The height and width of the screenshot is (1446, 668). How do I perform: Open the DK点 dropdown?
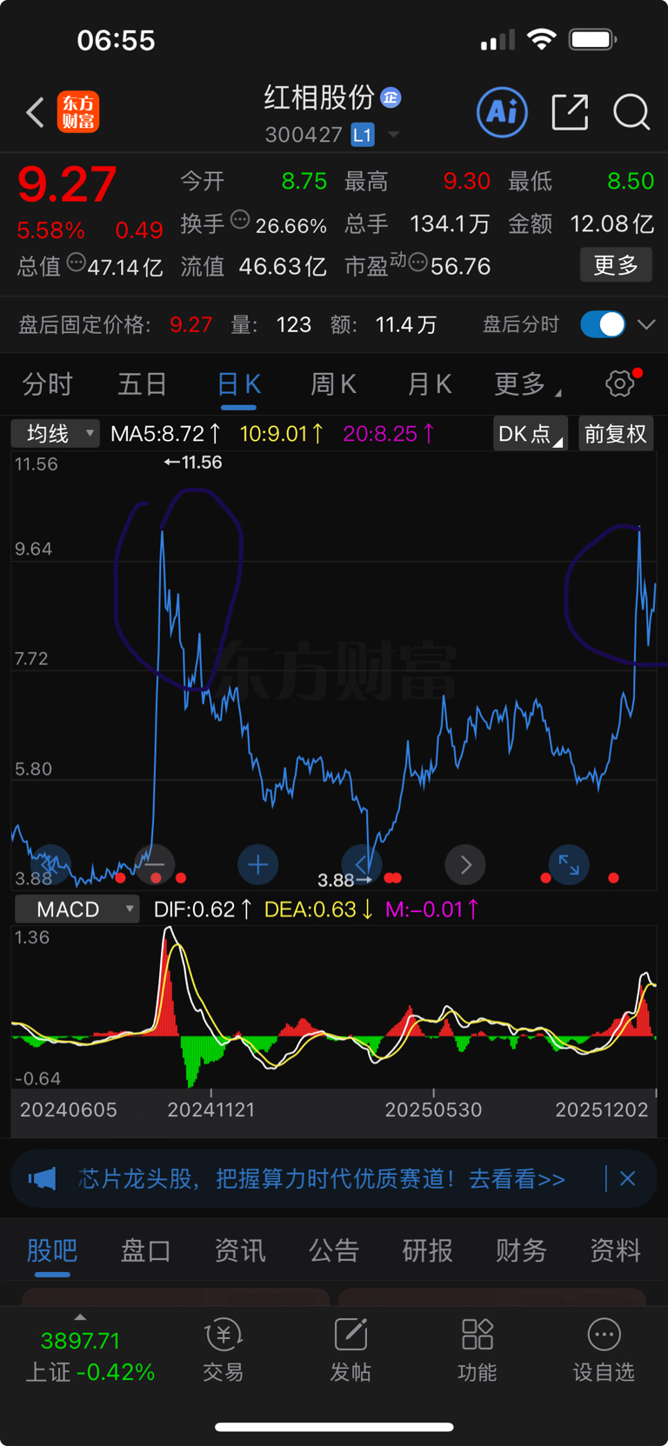[x=530, y=433]
